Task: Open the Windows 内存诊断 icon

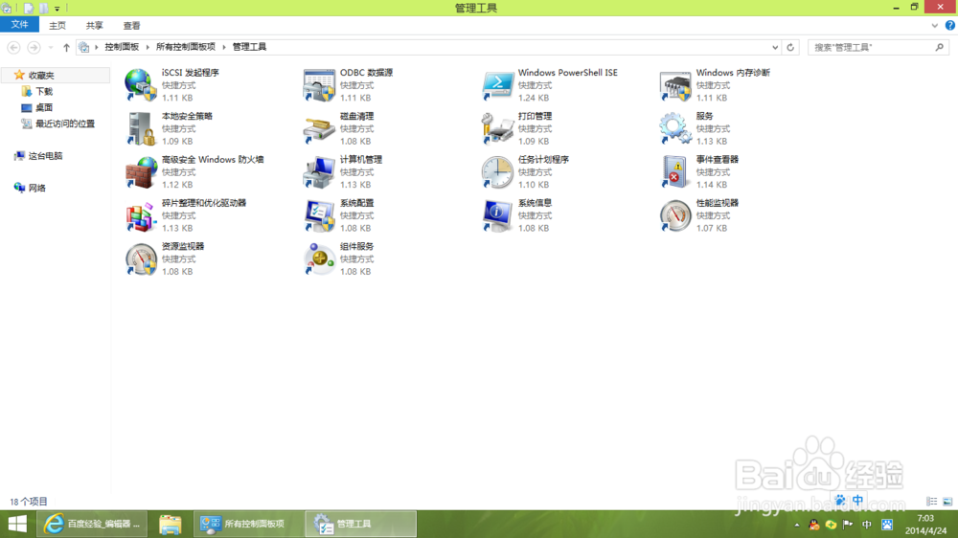Action: pyautogui.click(x=675, y=85)
